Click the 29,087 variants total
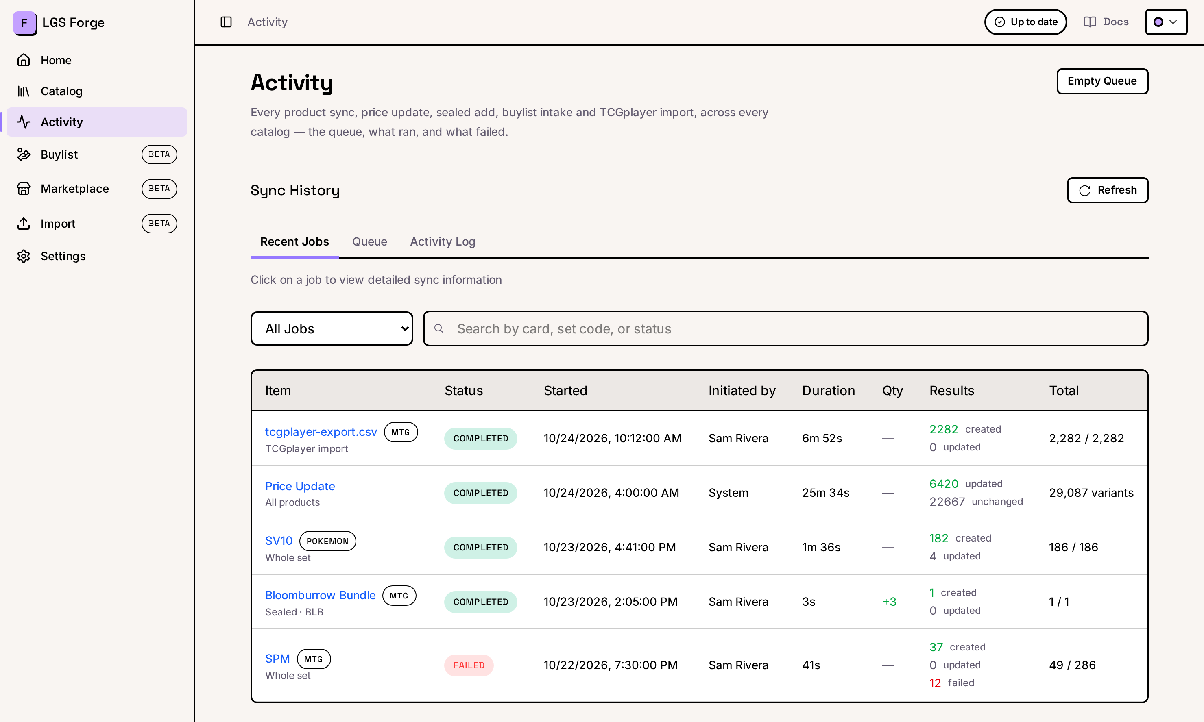The image size is (1204, 722). tap(1091, 493)
